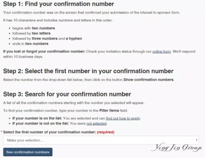
Task: Click the Ying Jin Group watermark logo
Action: point(176,148)
